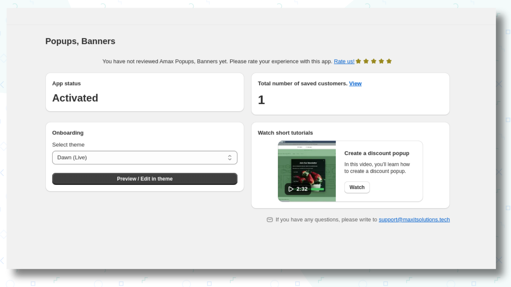The image size is (511, 287).
Task: Click the "Watch short tutorials" heading
Action: tap(285, 133)
